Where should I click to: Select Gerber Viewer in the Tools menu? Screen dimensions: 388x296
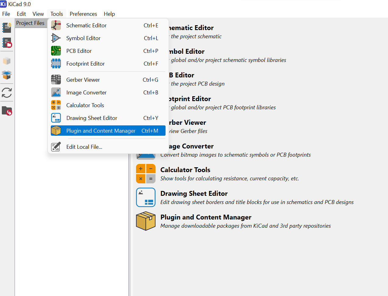(x=83, y=80)
